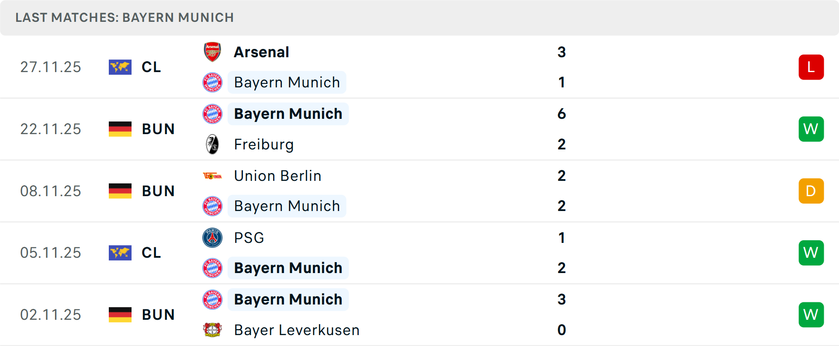
Task: Click German flag icon for 22.11.25 match
Action: [120, 129]
